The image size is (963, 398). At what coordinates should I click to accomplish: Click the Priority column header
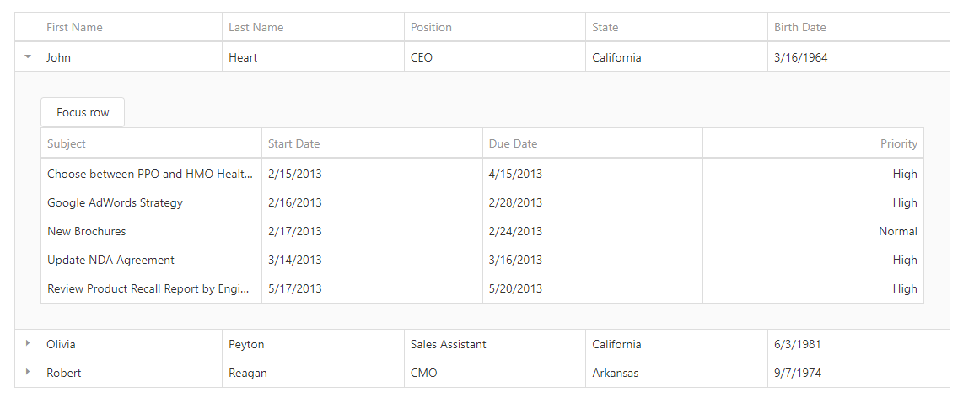[x=898, y=143]
